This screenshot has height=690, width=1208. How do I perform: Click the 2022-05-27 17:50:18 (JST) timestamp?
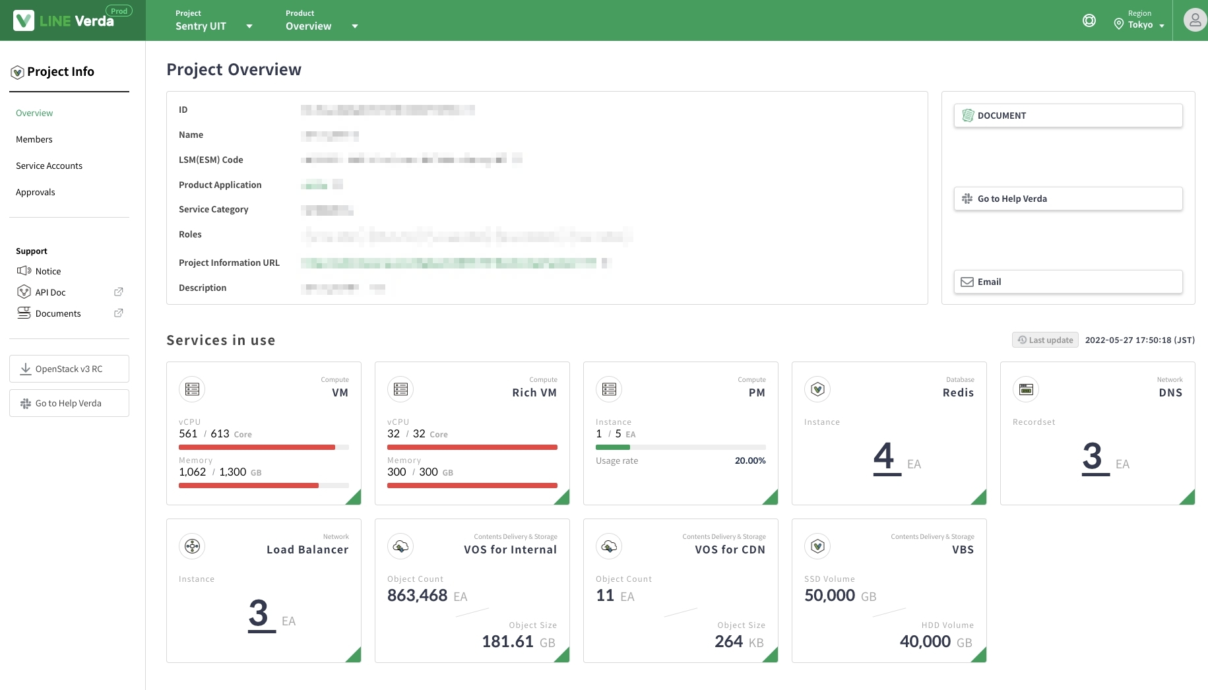(x=1140, y=340)
